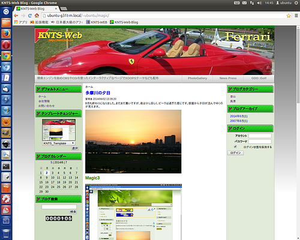Bookmark this page with the star icon
Viewport: 300px width, 240px height.
click(x=289, y=16)
